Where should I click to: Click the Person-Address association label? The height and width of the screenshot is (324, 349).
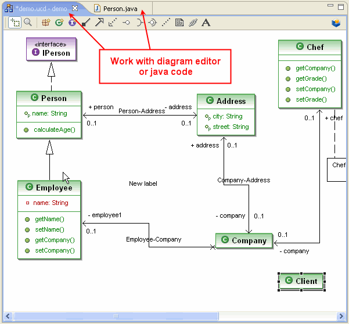pyautogui.click(x=142, y=111)
